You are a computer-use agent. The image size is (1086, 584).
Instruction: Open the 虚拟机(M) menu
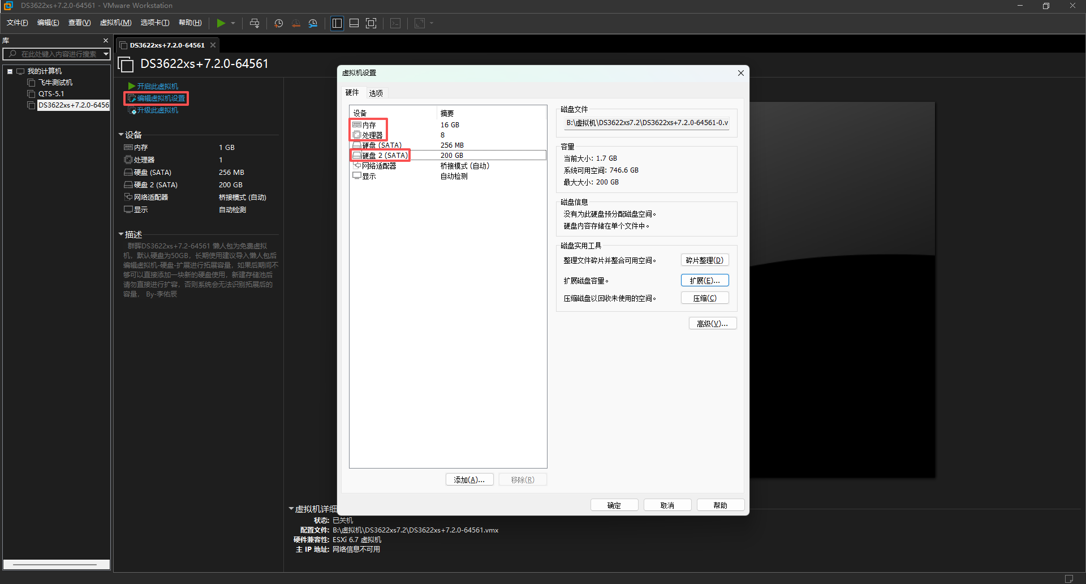115,23
